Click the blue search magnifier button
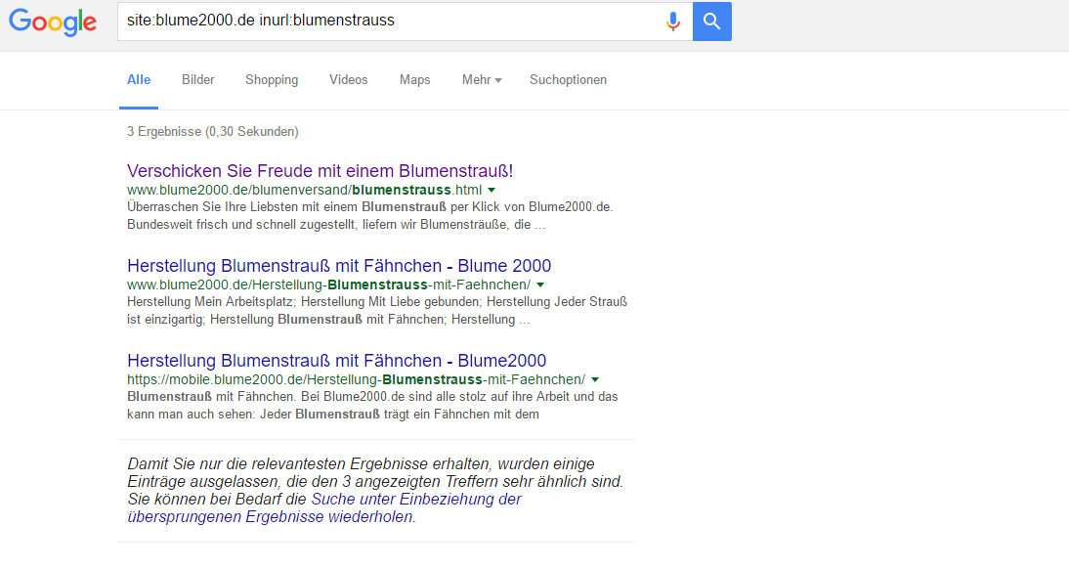Image resolution: width=1069 pixels, height=570 pixels. tap(711, 22)
